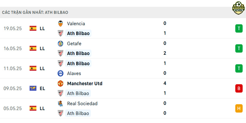
Task: Click the green T badge for Getafe match
Action: (239, 49)
